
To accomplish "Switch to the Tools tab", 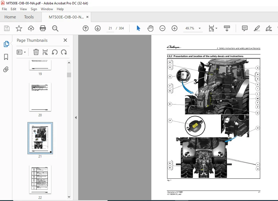I will coord(29,17).
